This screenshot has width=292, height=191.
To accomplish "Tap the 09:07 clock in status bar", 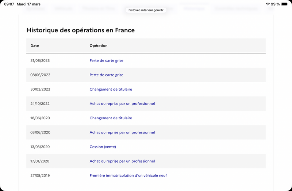I will (9, 4).
